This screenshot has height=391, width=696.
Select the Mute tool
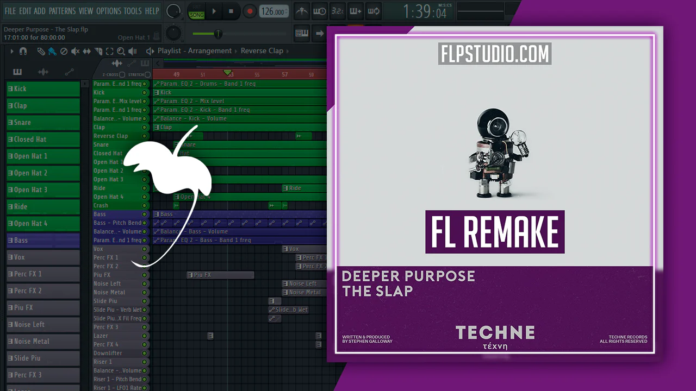(76, 51)
